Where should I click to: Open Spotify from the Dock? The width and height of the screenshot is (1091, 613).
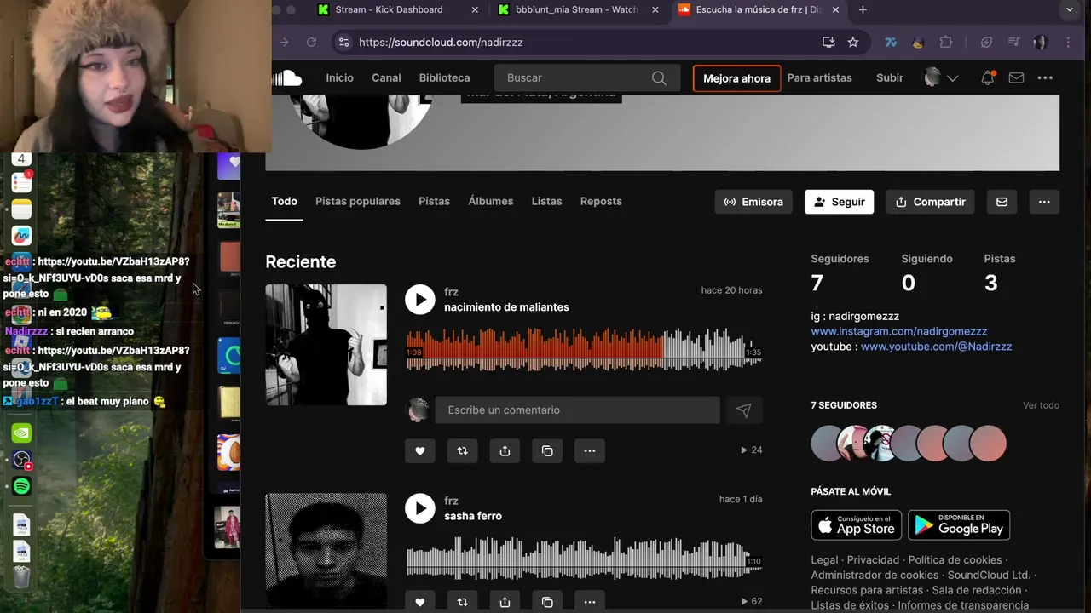[22, 486]
